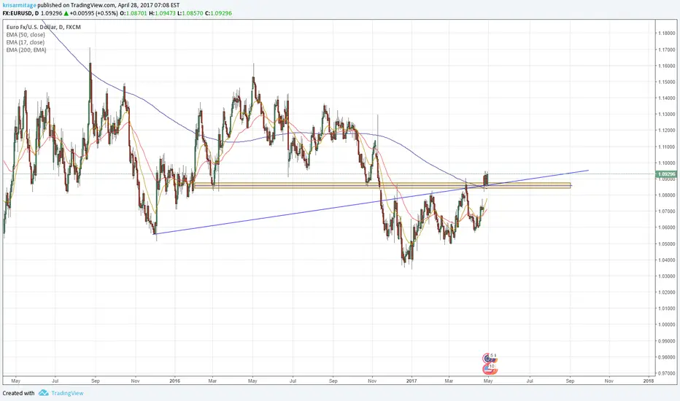Click the 1.03000 price axis label
680x401 pixels.
(667, 276)
